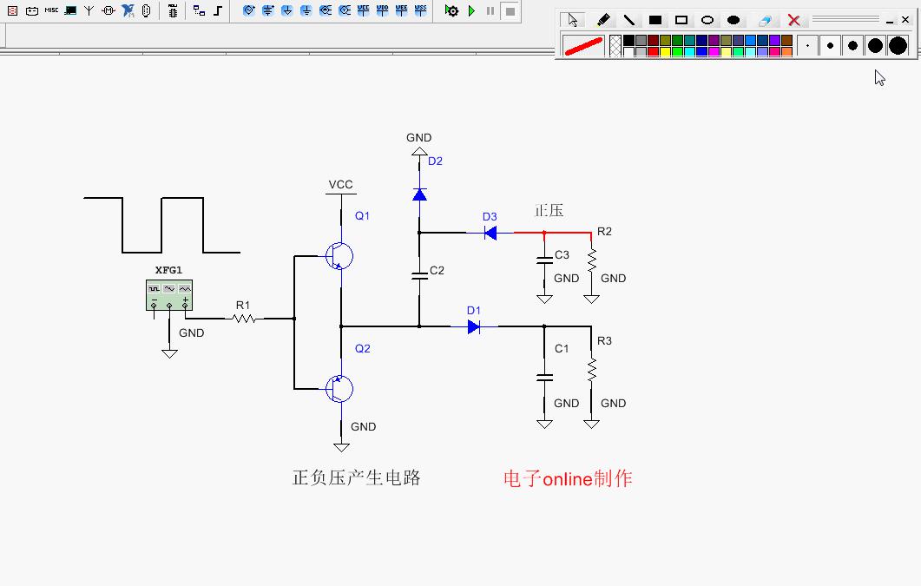
Task: Select the smallest pen dot size
Action: 807,46
